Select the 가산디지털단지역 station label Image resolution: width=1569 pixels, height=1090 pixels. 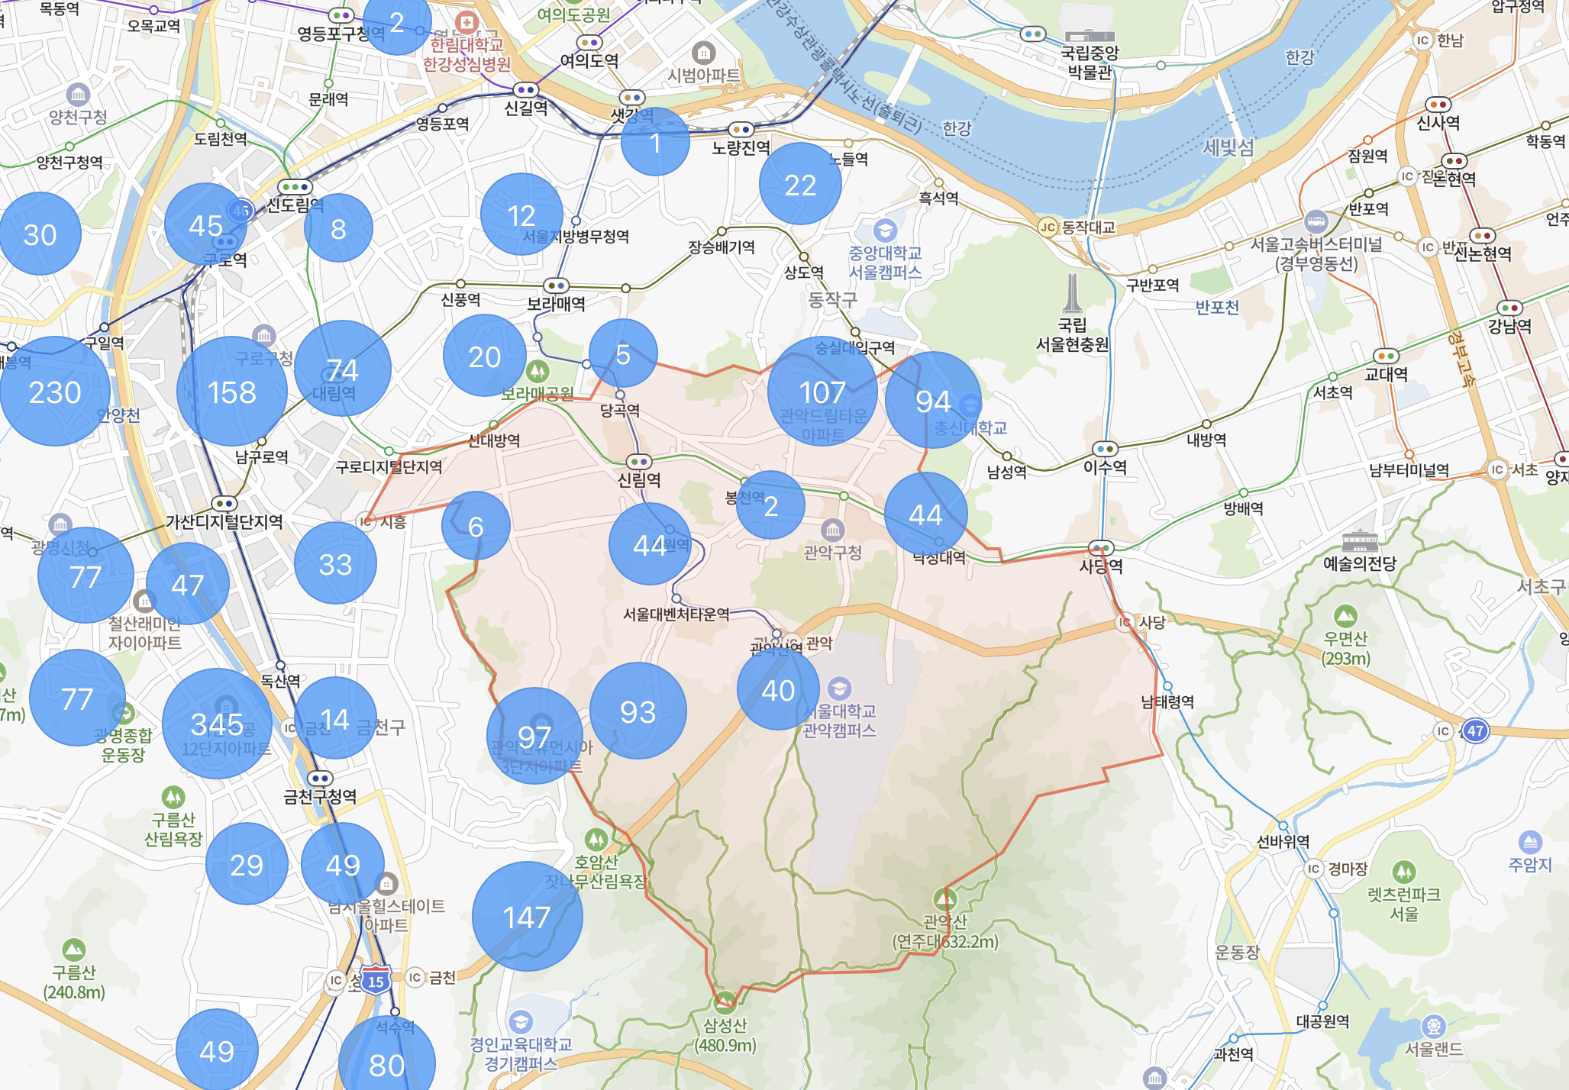[x=224, y=521]
